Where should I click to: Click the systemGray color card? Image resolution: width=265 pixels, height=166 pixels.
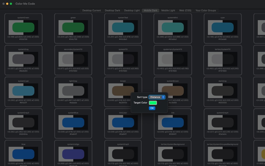click(23, 59)
